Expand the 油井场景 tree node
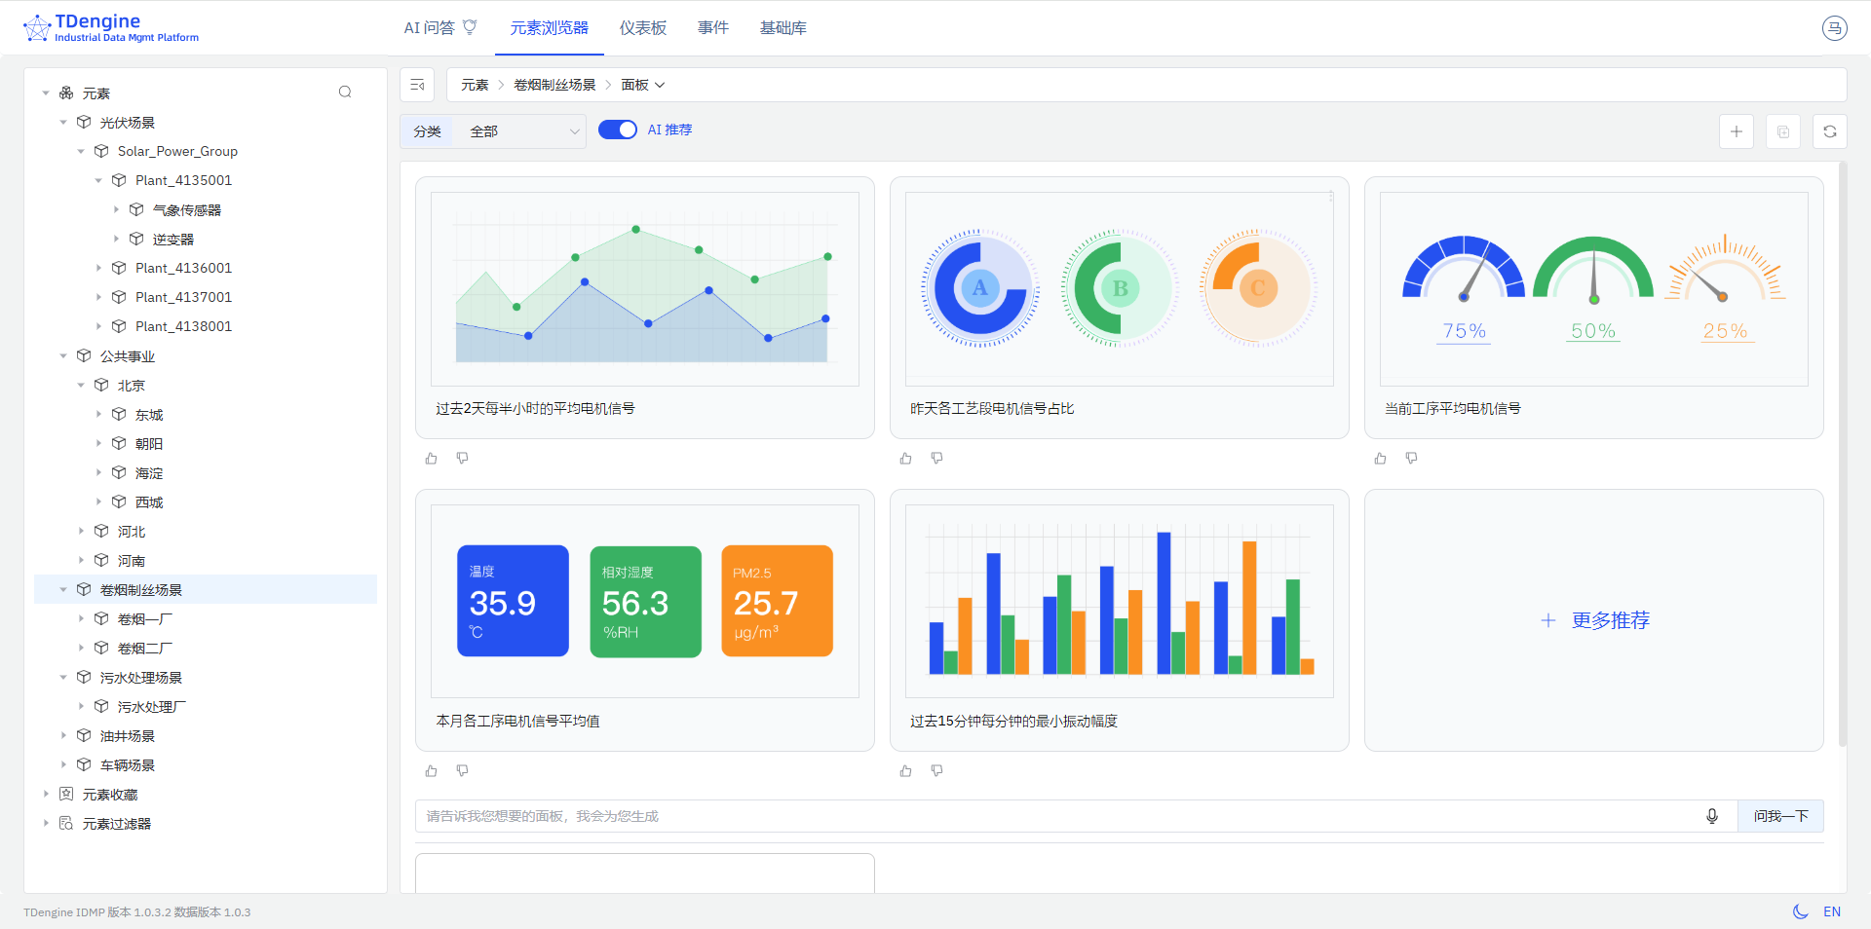Image resolution: width=1871 pixels, height=929 pixels. 63,735
